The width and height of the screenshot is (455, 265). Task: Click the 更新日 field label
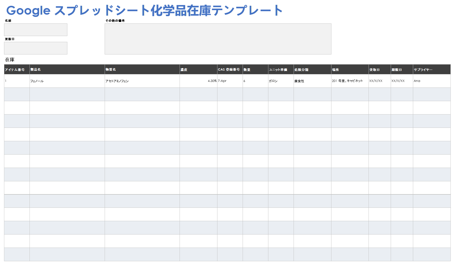(x=10, y=39)
